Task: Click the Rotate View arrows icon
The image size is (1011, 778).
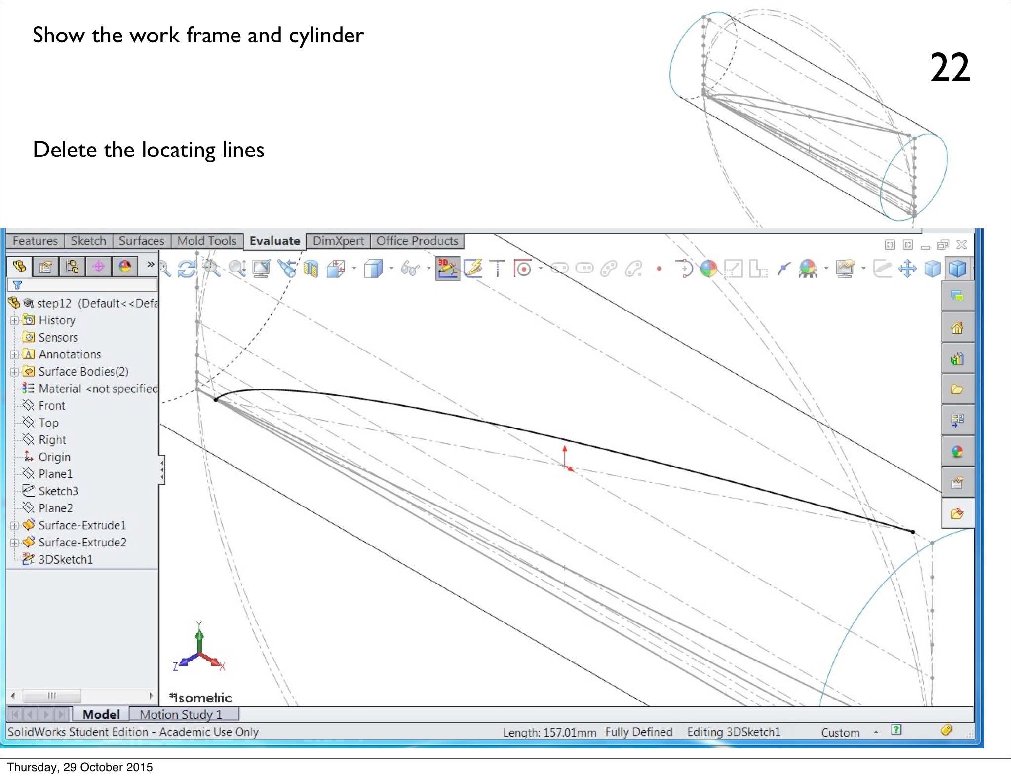Action: coord(187,269)
